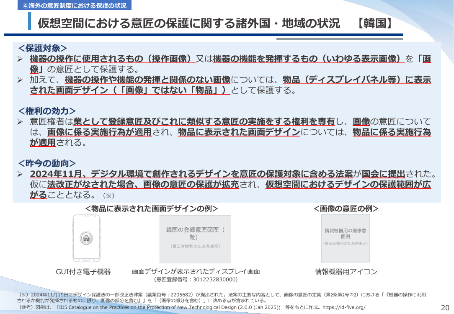This screenshot has height=314, width=454.
Task: Click the ＜画像の意匠の例＞ heading
Action: (346, 208)
